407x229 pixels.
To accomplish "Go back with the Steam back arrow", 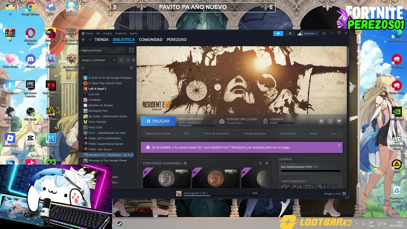I will (83, 39).
